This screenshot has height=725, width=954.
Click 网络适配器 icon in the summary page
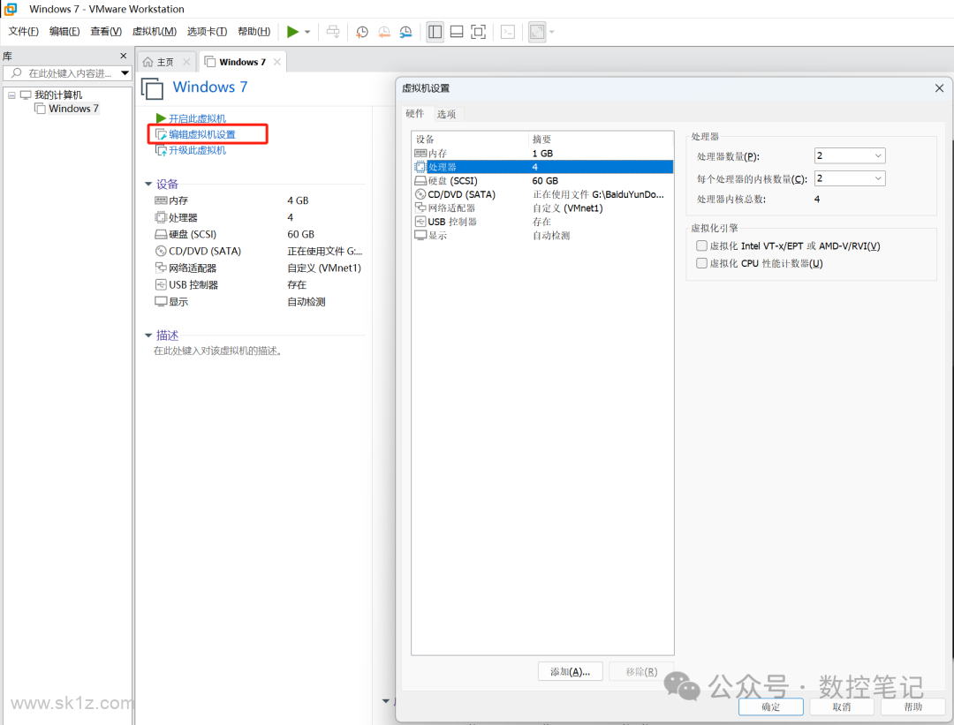click(161, 268)
